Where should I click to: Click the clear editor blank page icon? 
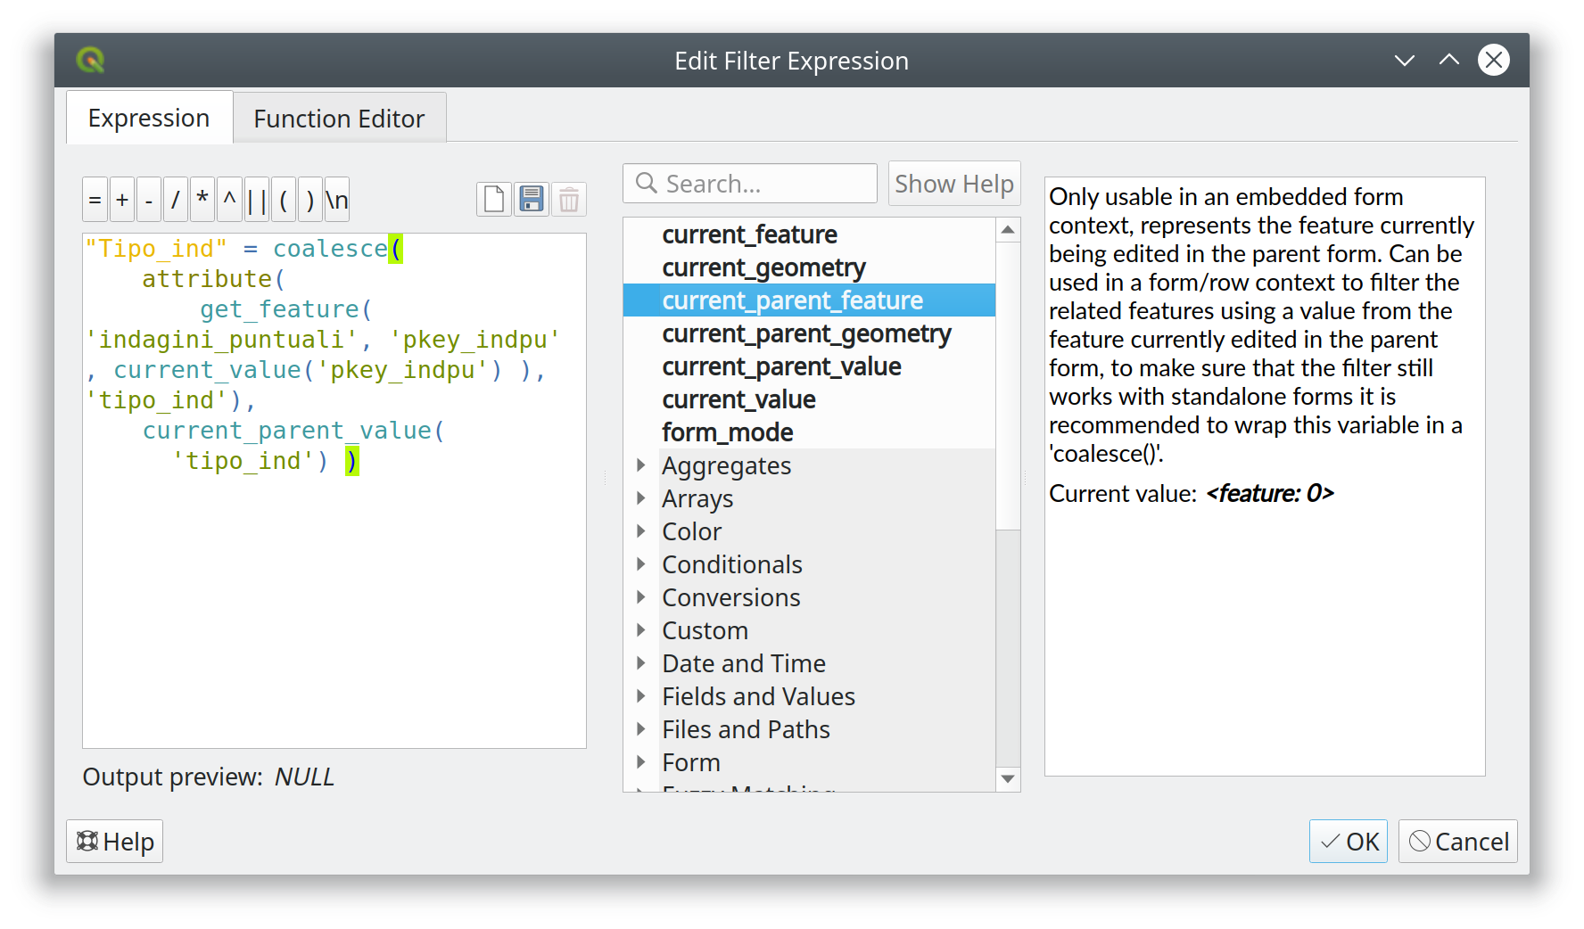494,200
